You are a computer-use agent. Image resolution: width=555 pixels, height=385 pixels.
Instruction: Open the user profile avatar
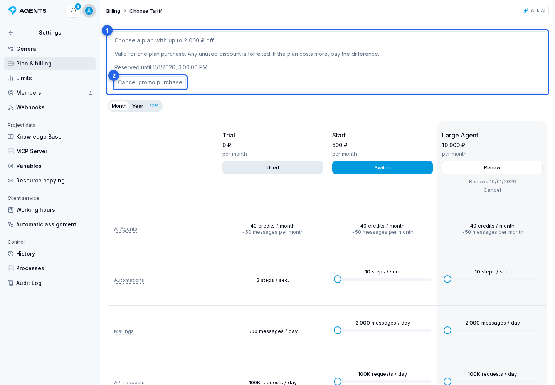click(x=89, y=11)
